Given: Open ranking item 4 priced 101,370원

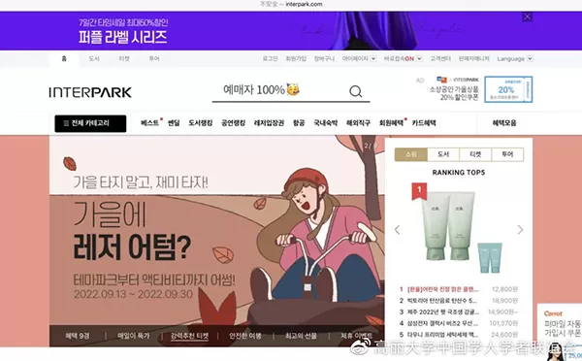Looking at the screenshot, I should click(x=459, y=323).
